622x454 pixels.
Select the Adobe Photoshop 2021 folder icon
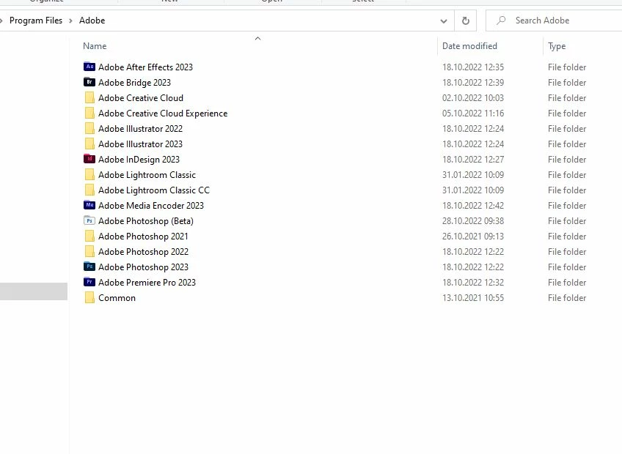point(89,237)
